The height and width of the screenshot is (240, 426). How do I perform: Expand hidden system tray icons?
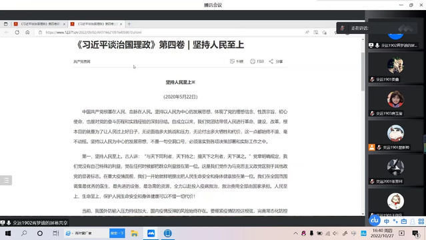pyautogui.click(x=295, y=233)
